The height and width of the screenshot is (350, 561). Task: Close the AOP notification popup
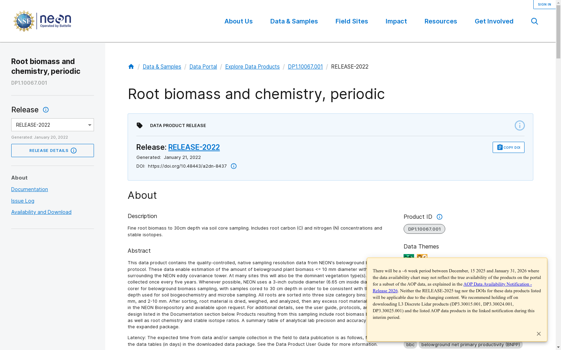[x=539, y=334]
